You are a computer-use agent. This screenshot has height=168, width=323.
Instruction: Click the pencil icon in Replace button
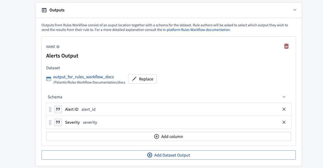[134, 79]
